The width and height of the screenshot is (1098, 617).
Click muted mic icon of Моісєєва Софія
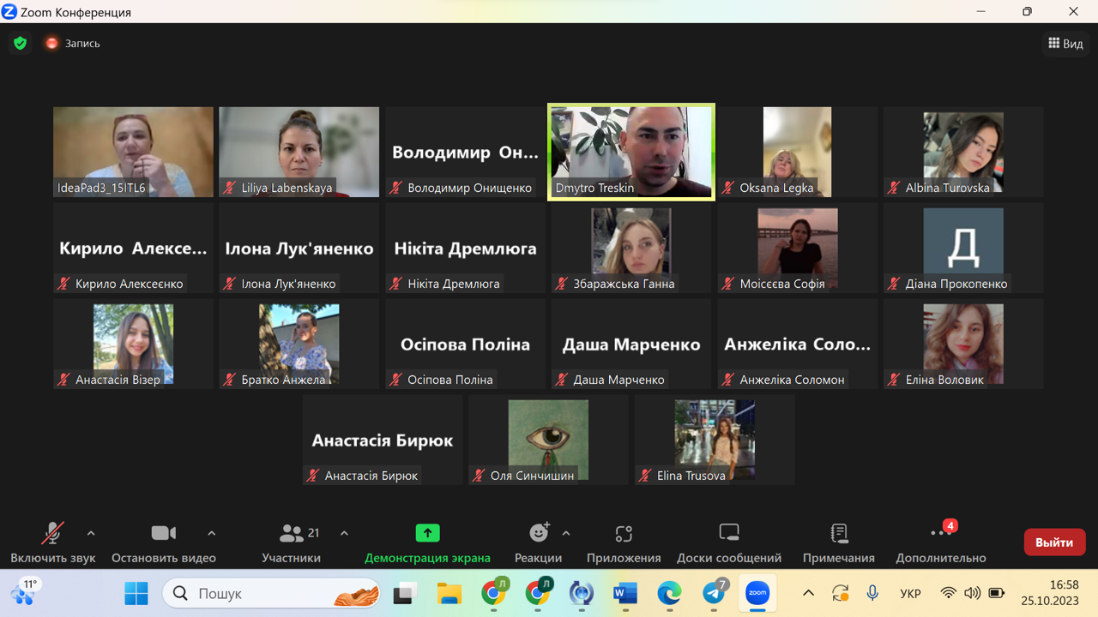pos(728,284)
